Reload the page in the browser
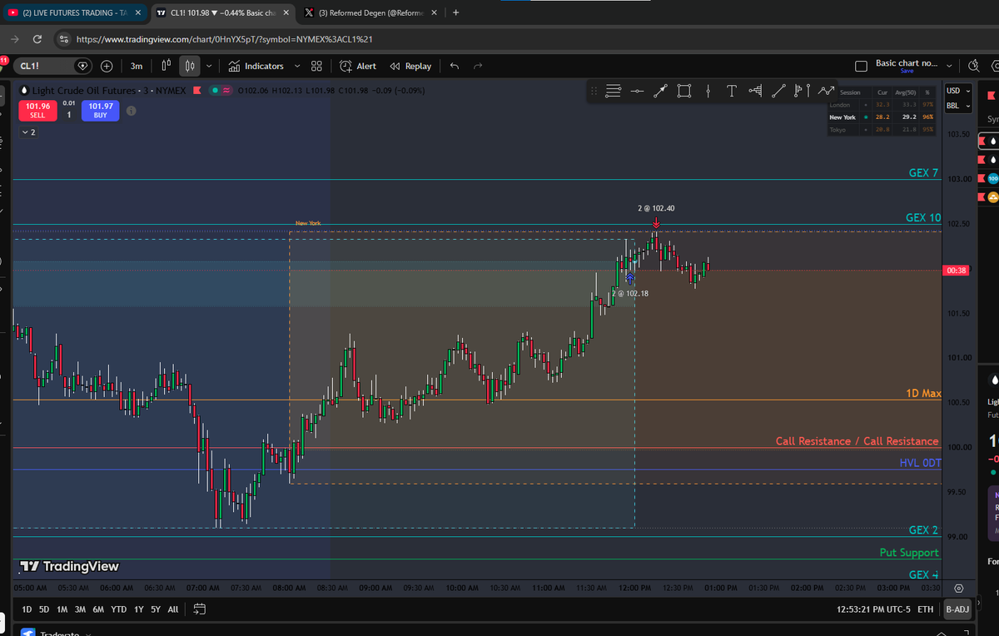 (x=37, y=39)
